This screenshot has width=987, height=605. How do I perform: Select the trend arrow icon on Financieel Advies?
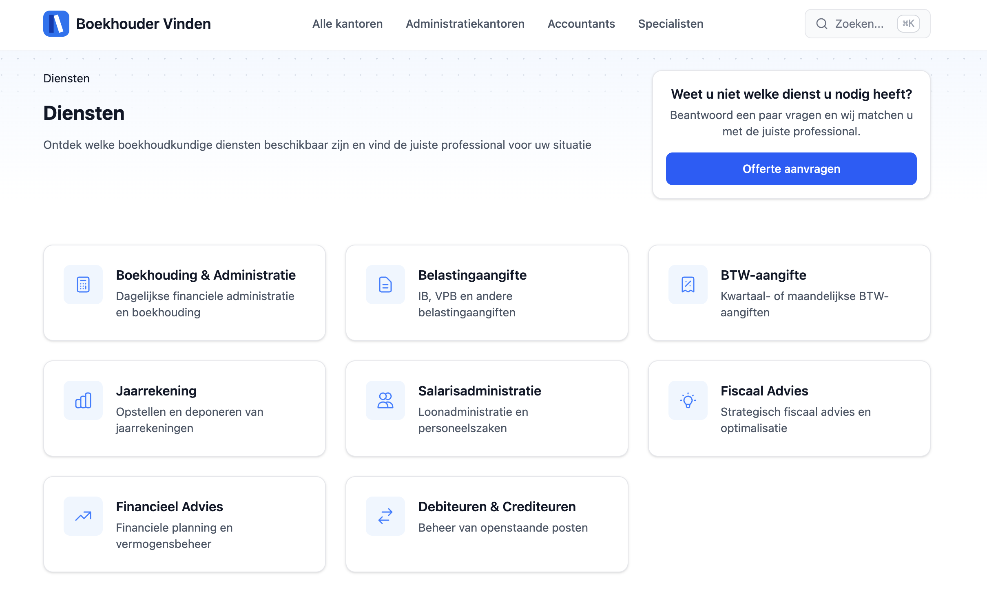click(x=82, y=516)
